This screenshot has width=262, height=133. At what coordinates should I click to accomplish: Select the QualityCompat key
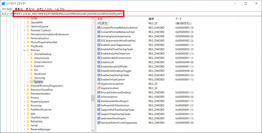point(40,117)
